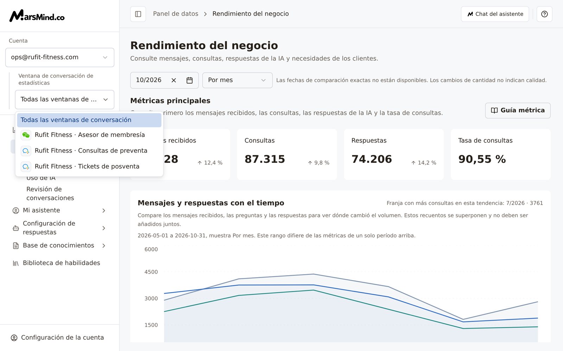Click the Tasa de consultas 90,55 % card
Viewport: 563px width, 351px height.
501,154
